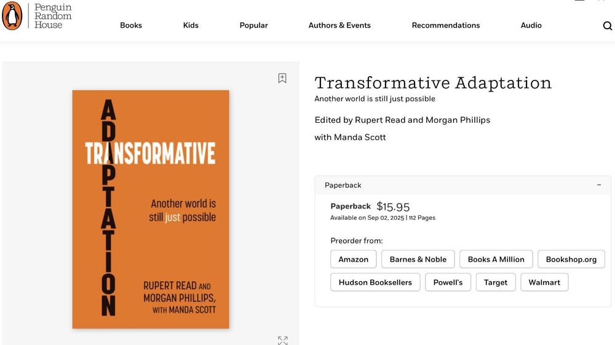The width and height of the screenshot is (615, 345).
Task: Preorder from Powell's
Action: click(x=448, y=282)
